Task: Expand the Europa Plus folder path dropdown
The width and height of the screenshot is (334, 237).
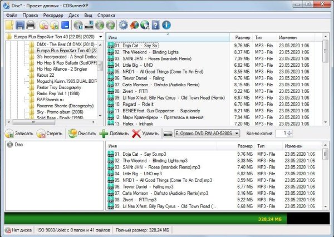Action: (x=101, y=37)
